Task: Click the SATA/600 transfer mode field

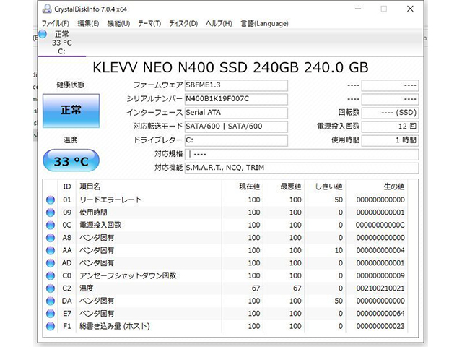Action: click(236, 127)
